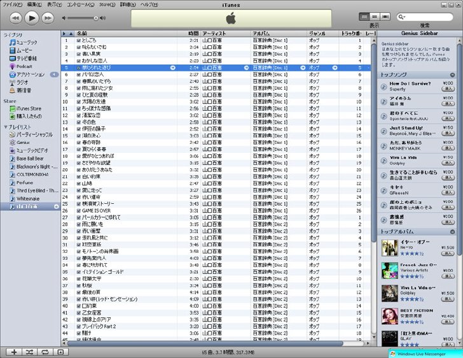Open BEST FICTION album thumbnail

click(x=389, y=317)
